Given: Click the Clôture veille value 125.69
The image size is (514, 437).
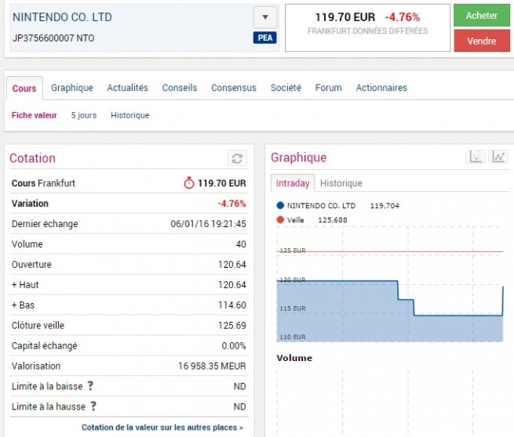Looking at the screenshot, I should click(x=232, y=326).
